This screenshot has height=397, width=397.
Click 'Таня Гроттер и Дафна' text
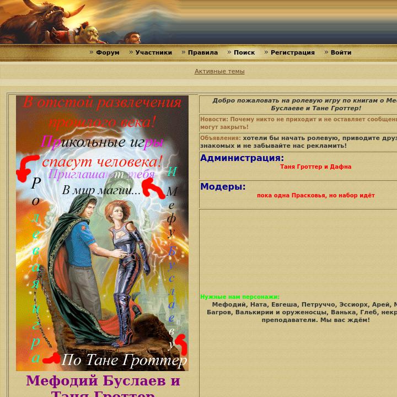[315, 167]
